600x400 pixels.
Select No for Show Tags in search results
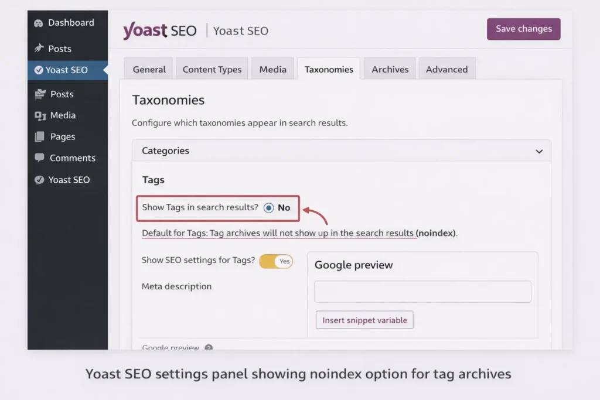268,207
